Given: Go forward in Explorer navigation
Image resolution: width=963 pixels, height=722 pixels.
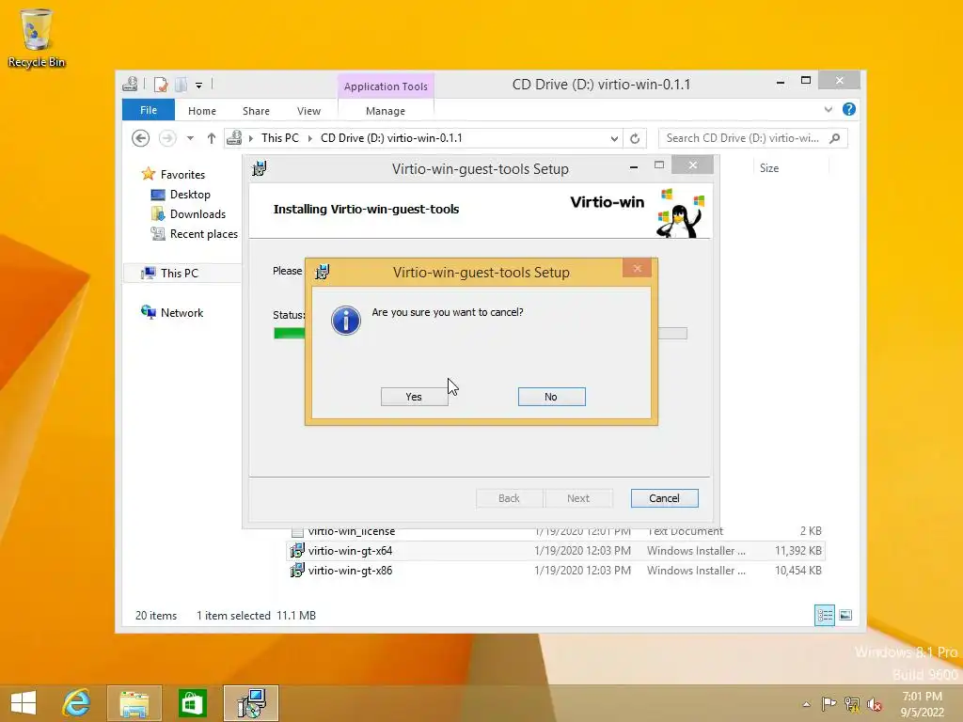Looking at the screenshot, I should (x=167, y=138).
